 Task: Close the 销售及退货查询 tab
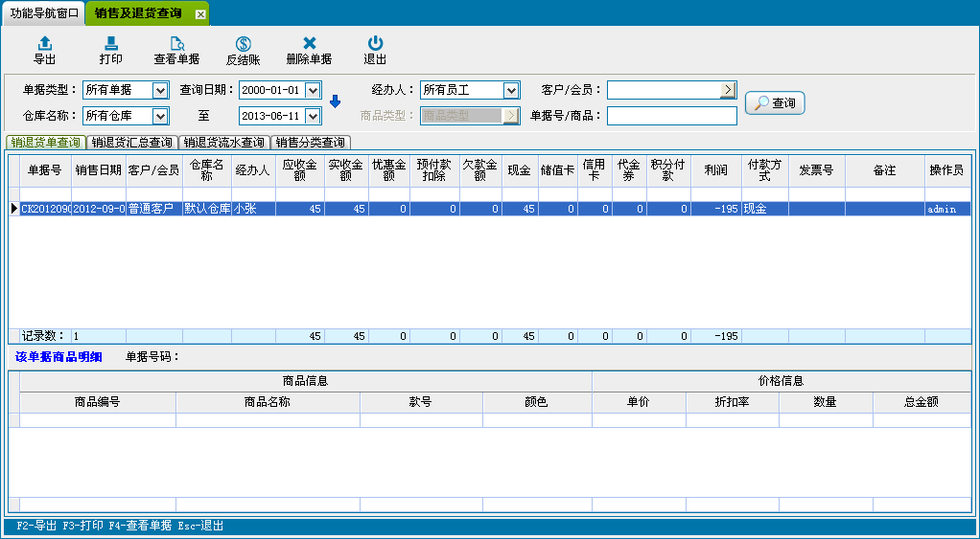point(200,14)
